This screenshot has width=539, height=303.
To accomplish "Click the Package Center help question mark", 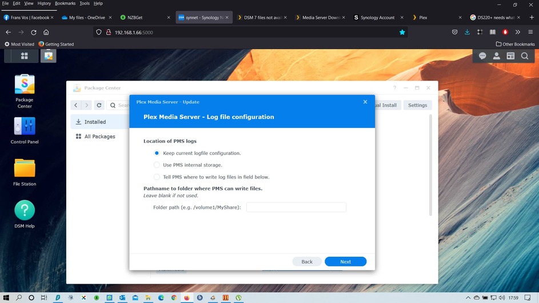I will point(394,88).
